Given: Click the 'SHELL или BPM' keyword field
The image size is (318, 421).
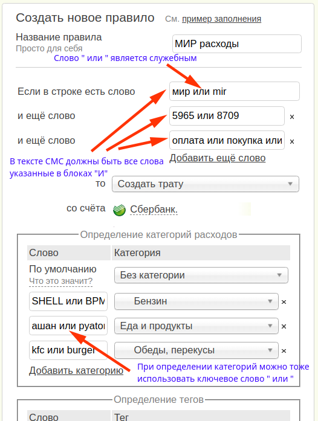Looking at the screenshot, I should [x=68, y=301].
